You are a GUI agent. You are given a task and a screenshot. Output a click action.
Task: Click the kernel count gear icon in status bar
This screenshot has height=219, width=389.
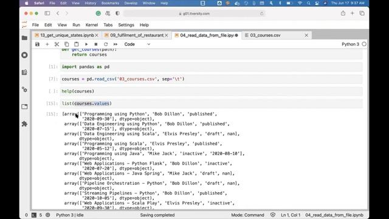[x=47, y=215]
